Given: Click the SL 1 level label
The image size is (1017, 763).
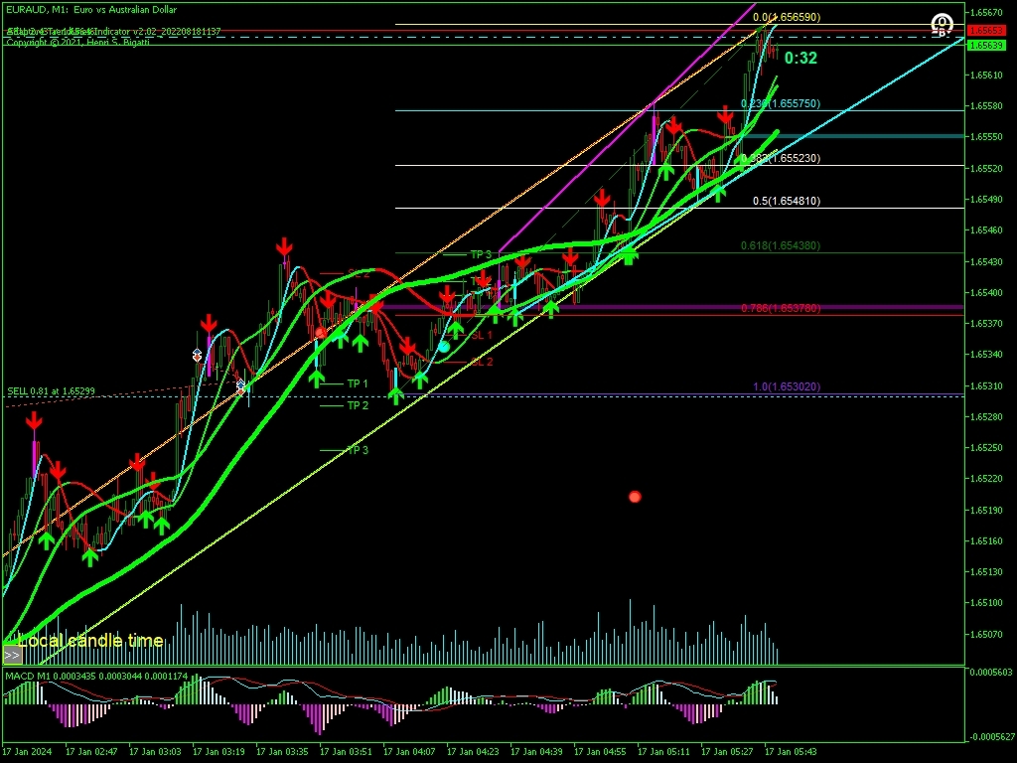Looking at the screenshot, I should [482, 336].
